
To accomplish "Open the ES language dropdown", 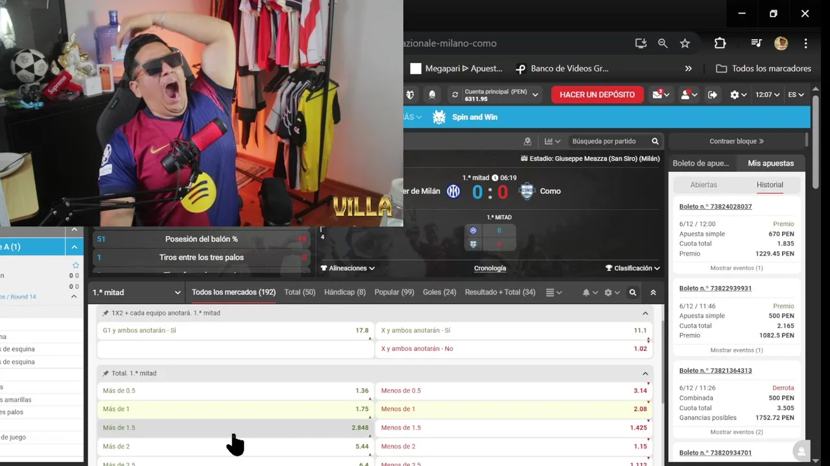I will pyautogui.click(x=796, y=94).
